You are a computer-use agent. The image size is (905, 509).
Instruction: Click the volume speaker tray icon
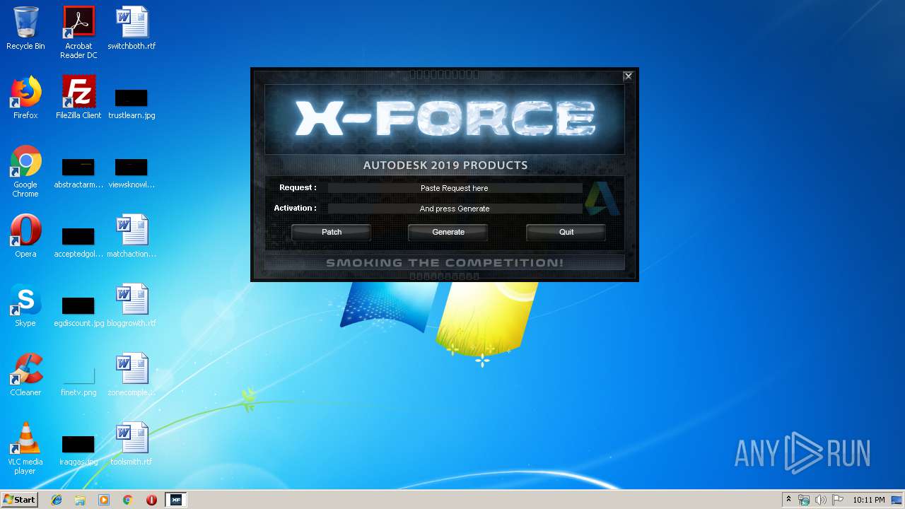coord(821,500)
